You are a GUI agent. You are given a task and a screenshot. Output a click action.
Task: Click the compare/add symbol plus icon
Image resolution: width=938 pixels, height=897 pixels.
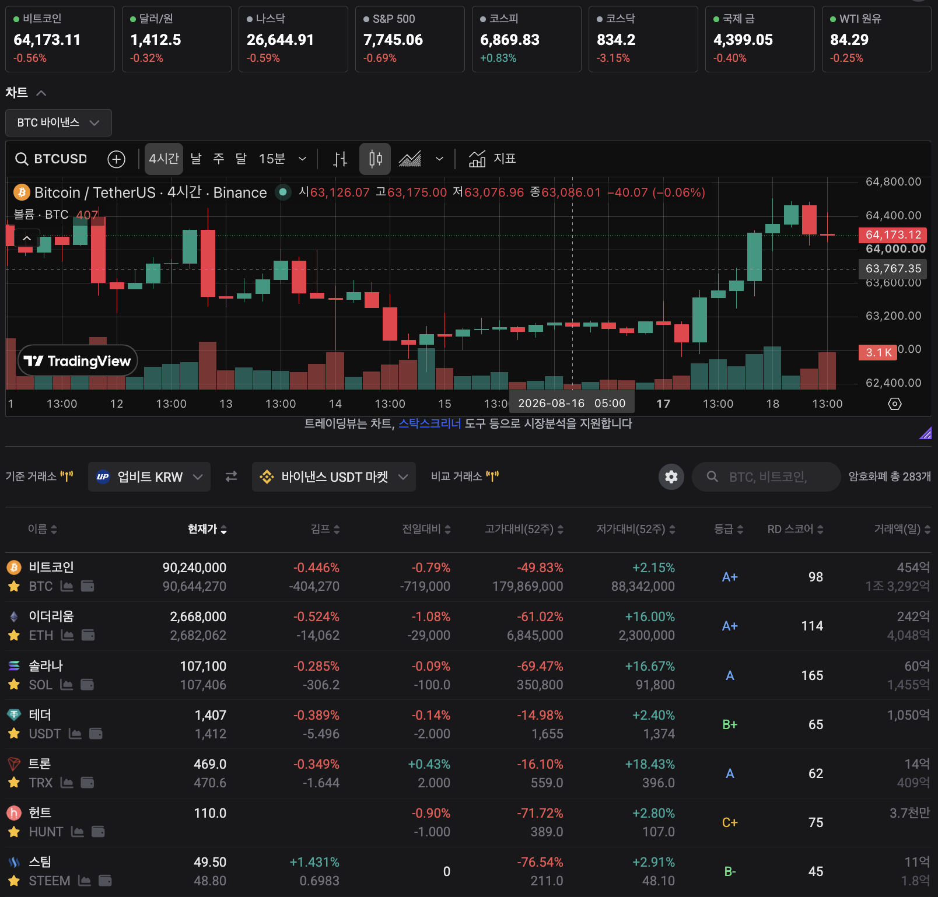point(117,159)
